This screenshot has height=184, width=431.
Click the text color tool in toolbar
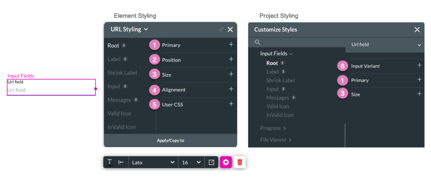coord(109,162)
